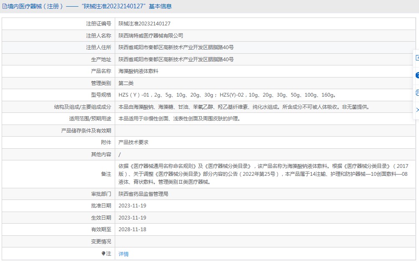The image size is (419, 262).
Task: Open the 详情 link
Action: coord(124,254)
